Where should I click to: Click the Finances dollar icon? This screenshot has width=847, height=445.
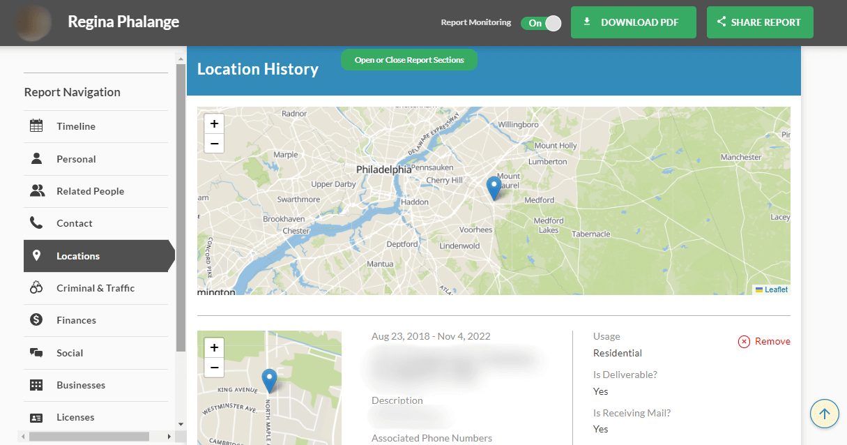[37, 320]
